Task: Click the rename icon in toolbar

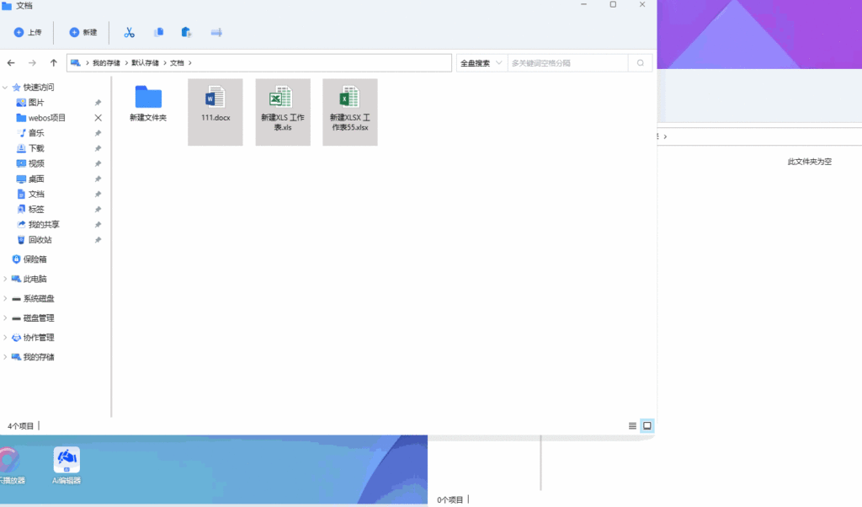Action: 216,33
